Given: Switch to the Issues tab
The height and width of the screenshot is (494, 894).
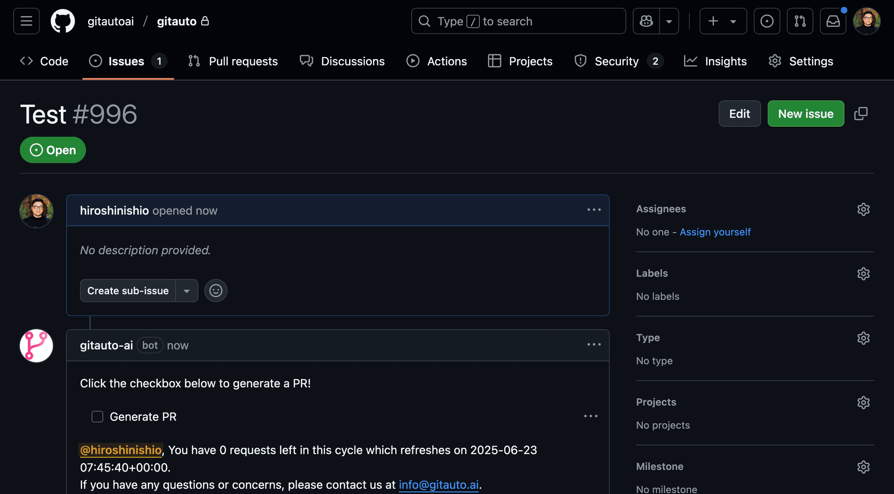Looking at the screenshot, I should [128, 61].
